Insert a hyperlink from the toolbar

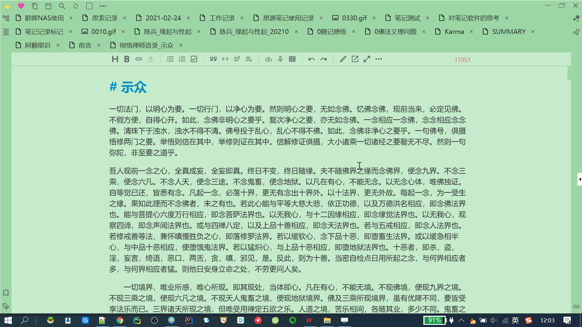point(139,59)
